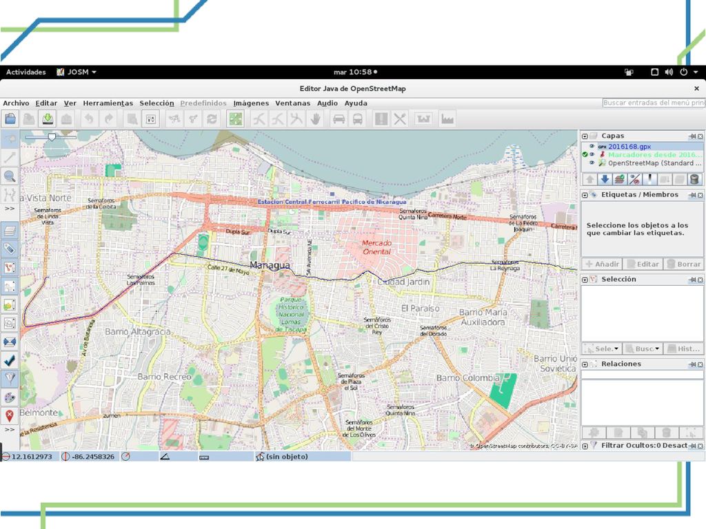
Task: Click the Añadir button
Action: [603, 264]
